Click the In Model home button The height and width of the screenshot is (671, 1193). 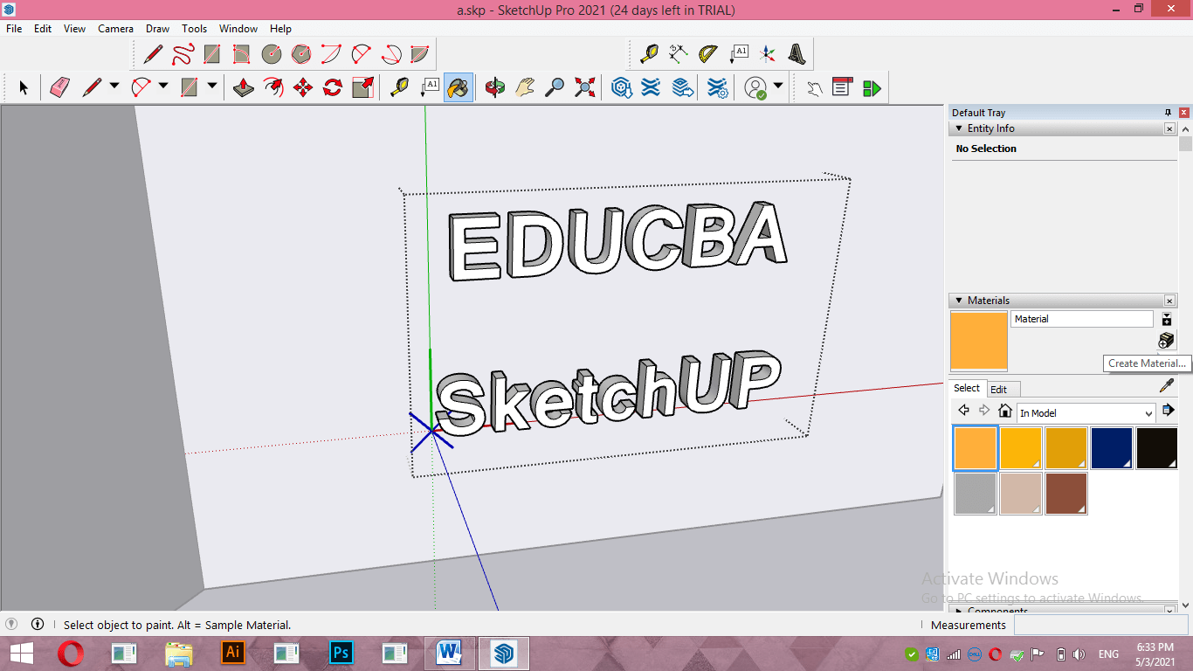pos(1005,411)
